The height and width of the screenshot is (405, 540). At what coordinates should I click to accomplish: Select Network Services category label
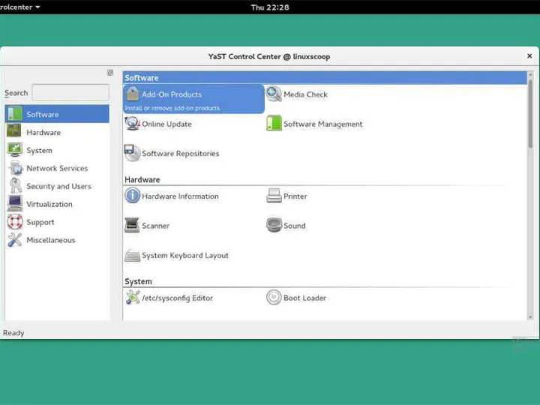coord(57,168)
